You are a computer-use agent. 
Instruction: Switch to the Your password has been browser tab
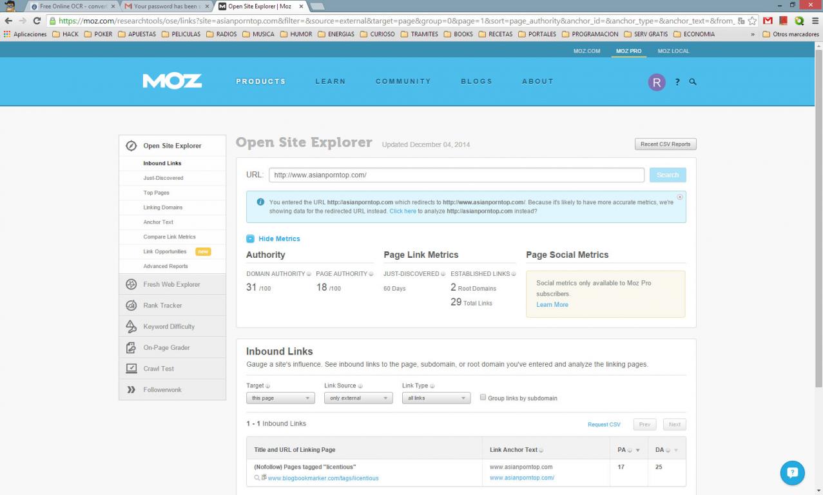166,6
